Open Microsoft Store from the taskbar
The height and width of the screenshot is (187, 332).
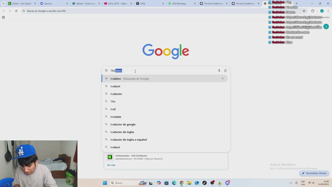coord(167,183)
